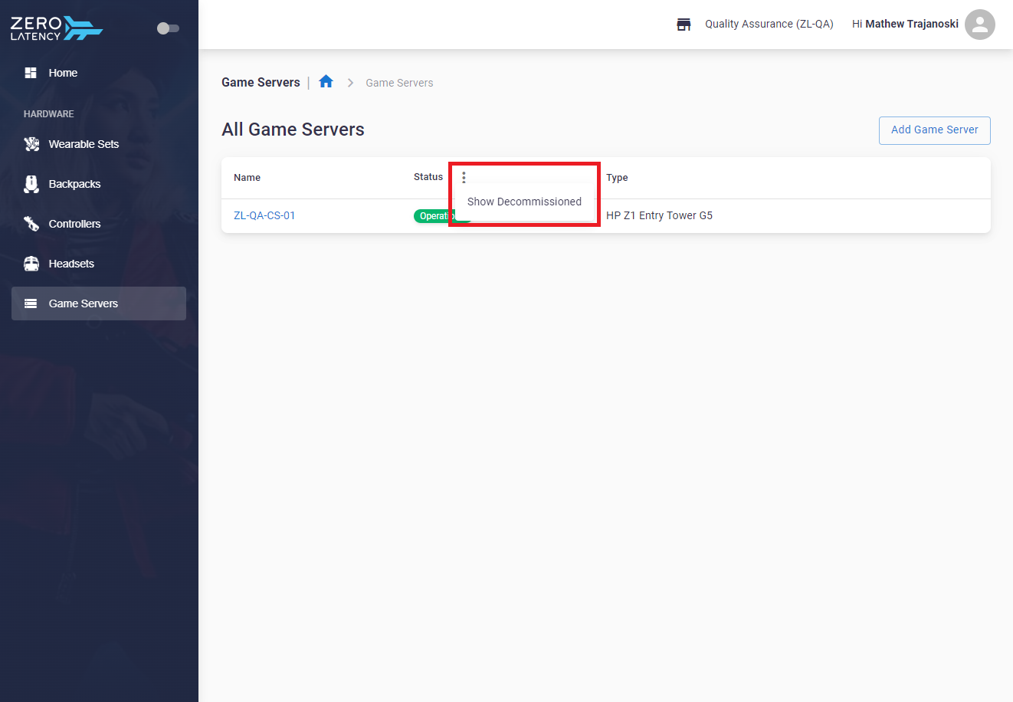Go to home via breadcrumb house icon
Viewport: 1013px width, 702px height.
point(326,81)
